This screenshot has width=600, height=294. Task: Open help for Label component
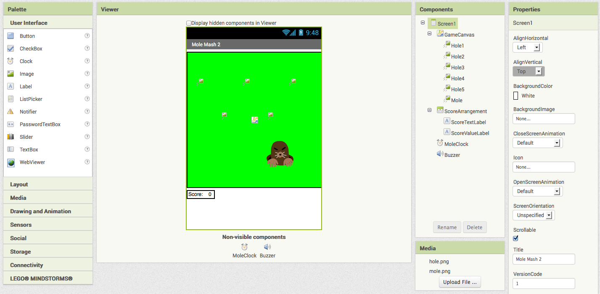87,87
